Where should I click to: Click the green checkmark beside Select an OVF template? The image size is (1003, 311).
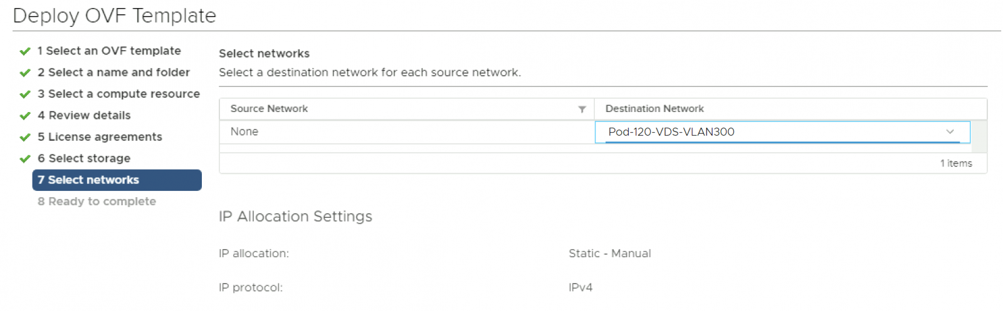pyautogui.click(x=25, y=51)
